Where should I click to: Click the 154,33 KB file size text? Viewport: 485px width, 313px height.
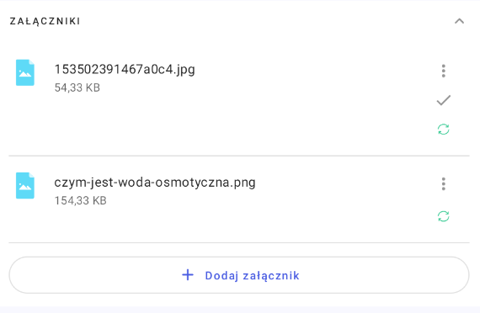click(81, 200)
